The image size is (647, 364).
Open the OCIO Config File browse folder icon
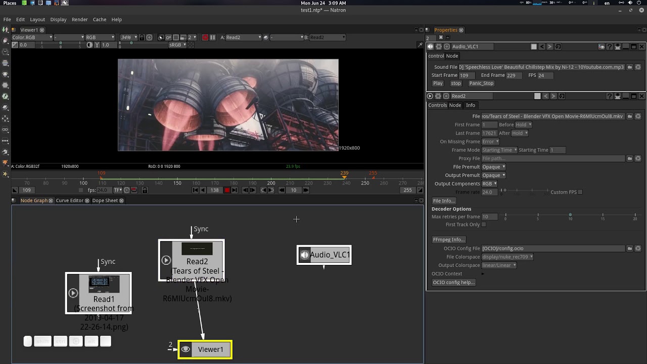630,248
